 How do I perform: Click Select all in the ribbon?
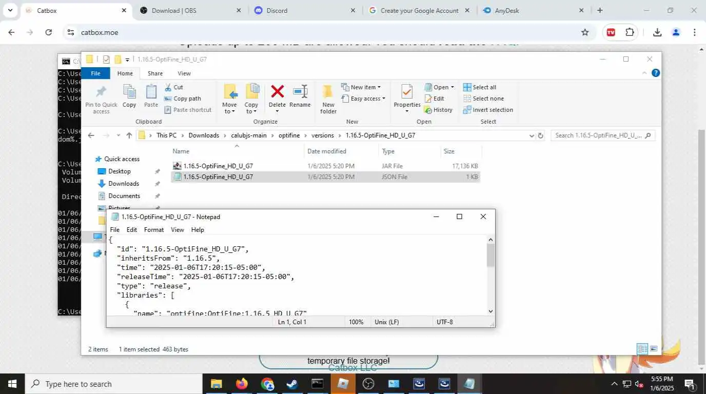point(480,87)
